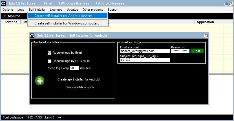Click the green Test button
Screen dimensions: 234x121
click(197, 51)
